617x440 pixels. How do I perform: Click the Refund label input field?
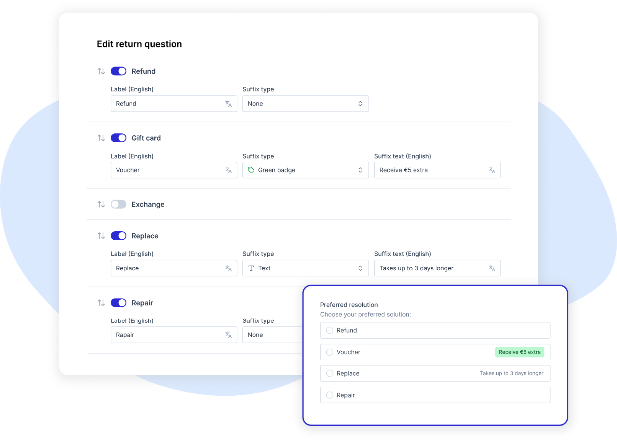tap(174, 104)
